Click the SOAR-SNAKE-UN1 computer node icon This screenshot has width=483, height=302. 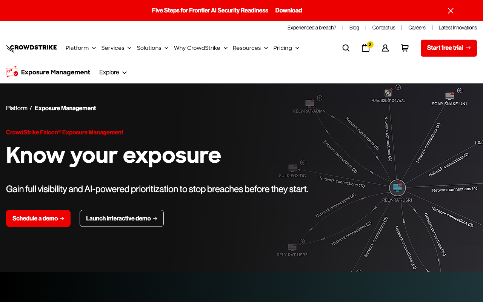click(449, 96)
